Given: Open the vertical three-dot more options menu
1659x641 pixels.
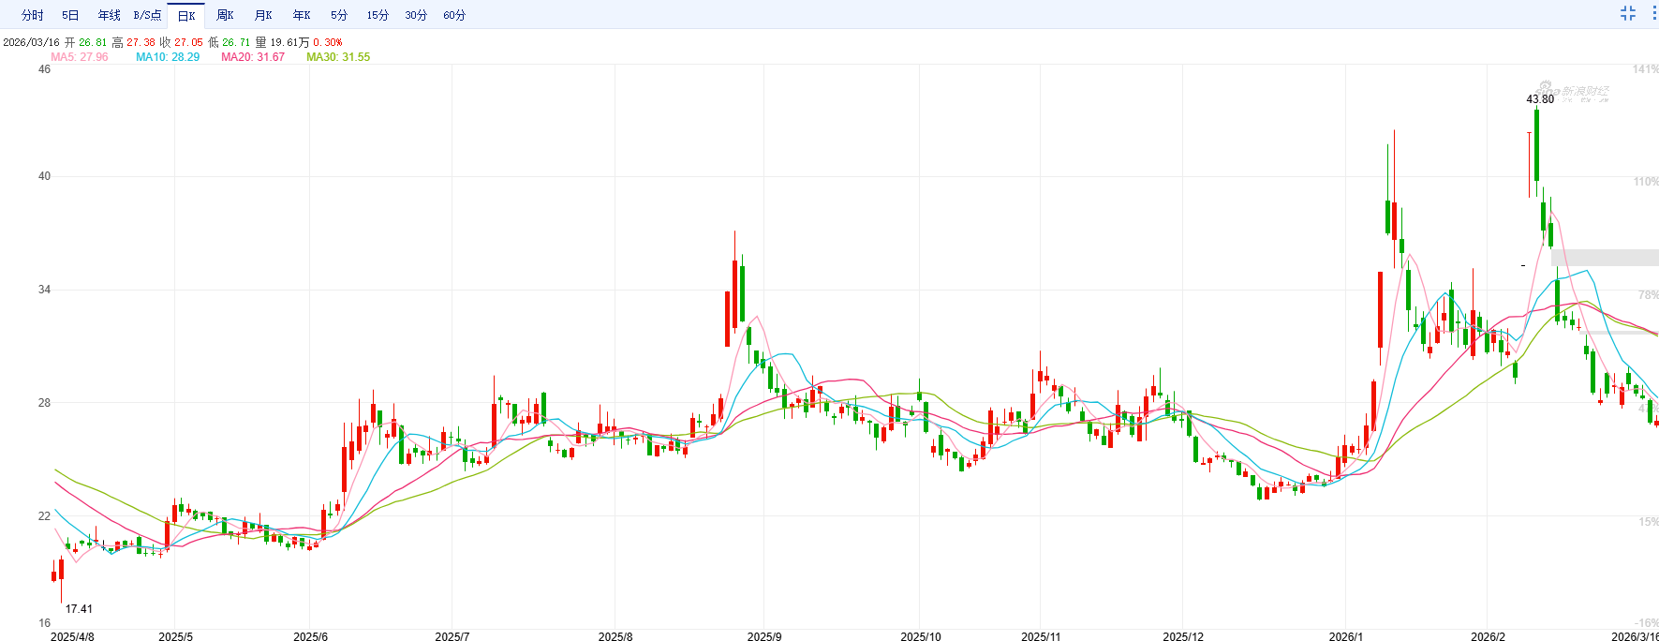Looking at the screenshot, I should [1653, 13].
